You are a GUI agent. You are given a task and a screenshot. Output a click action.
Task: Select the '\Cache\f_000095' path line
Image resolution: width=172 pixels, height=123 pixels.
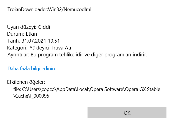coord(29,96)
